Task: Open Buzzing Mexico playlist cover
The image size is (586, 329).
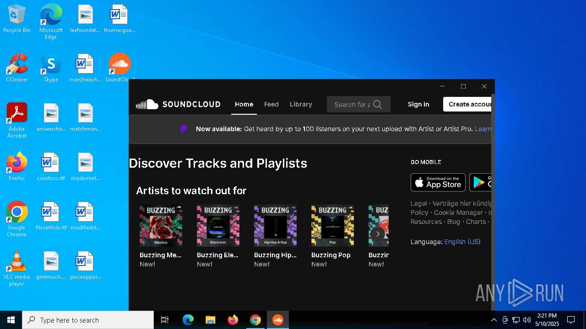Action: point(161,226)
